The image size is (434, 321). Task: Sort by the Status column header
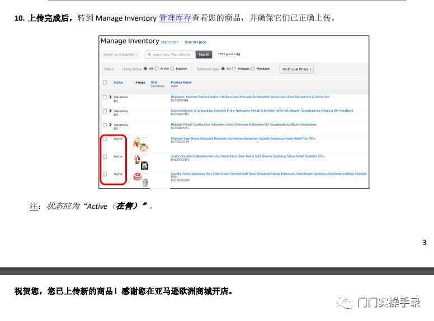(118, 82)
